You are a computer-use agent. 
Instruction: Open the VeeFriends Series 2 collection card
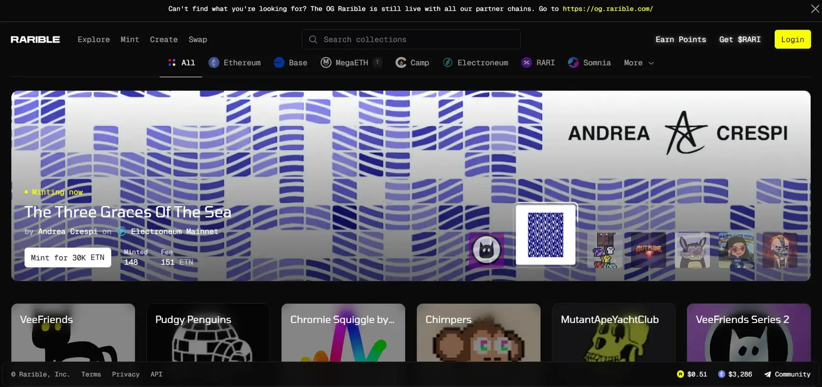pyautogui.click(x=749, y=333)
